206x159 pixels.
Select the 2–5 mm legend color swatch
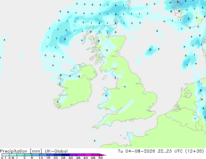tap(28, 155)
